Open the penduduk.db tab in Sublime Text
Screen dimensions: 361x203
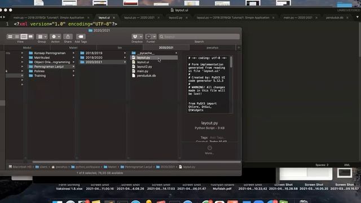[x=334, y=17]
